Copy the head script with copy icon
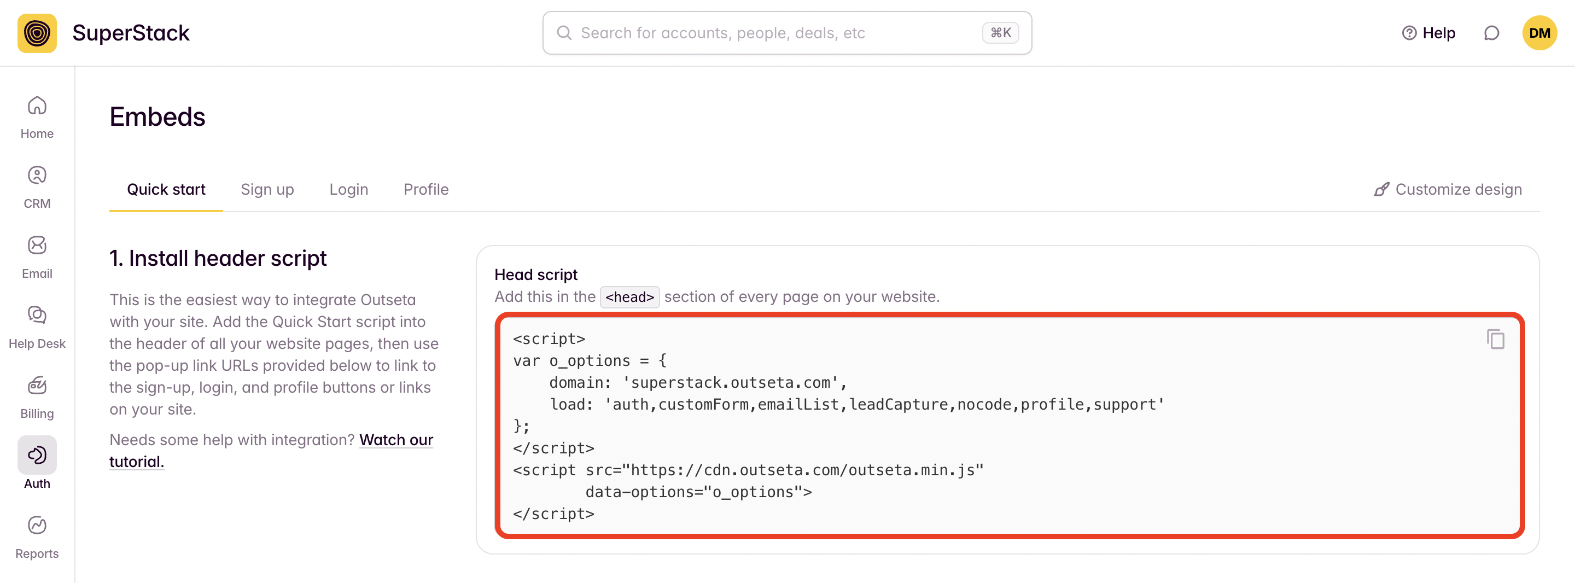 (x=1496, y=339)
